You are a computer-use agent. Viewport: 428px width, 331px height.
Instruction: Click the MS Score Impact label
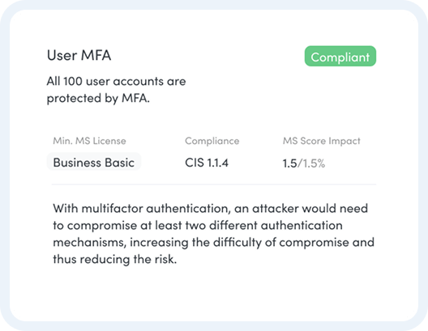tap(321, 141)
